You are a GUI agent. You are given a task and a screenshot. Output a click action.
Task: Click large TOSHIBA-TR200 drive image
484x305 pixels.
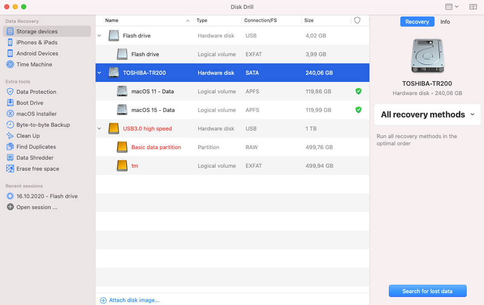[x=427, y=56]
